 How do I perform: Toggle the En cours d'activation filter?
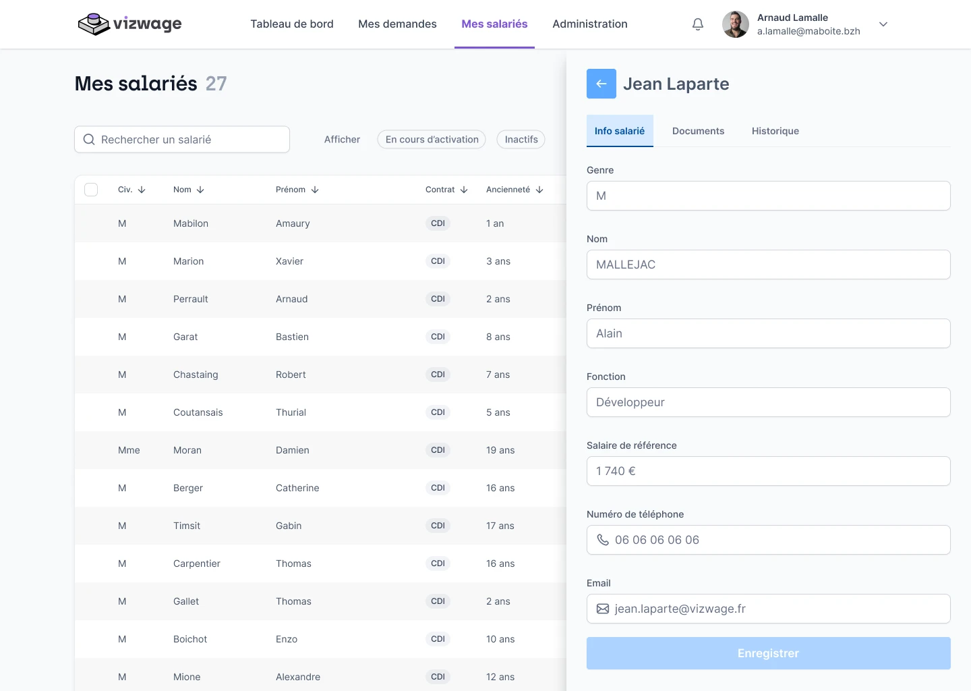point(432,140)
